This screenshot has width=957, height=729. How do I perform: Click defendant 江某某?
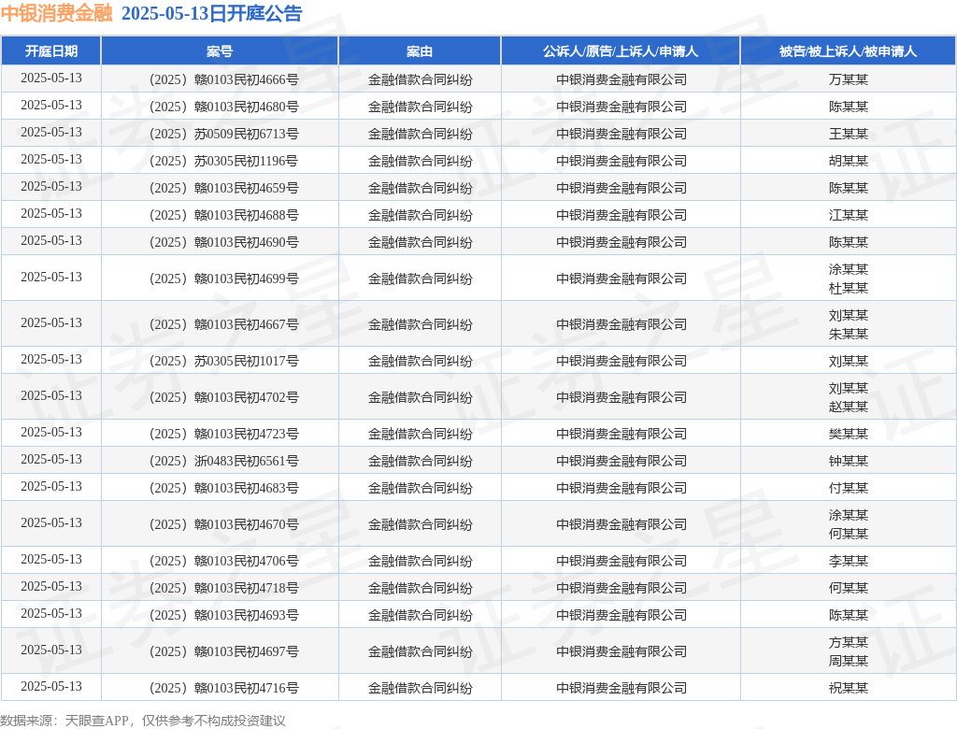coord(849,215)
